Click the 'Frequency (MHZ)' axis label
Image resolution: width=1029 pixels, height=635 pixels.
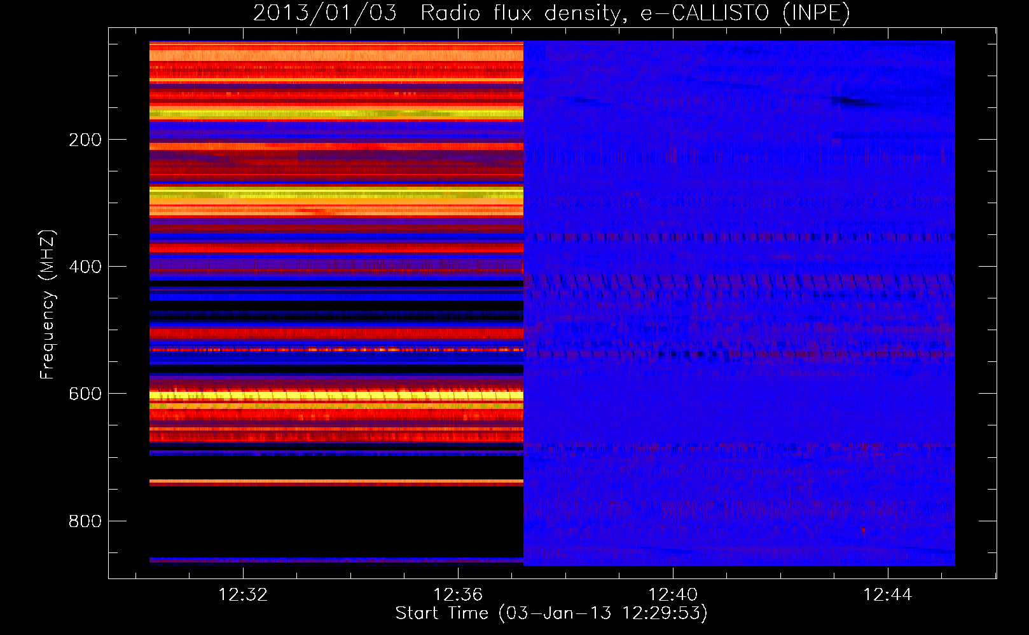pyautogui.click(x=48, y=305)
